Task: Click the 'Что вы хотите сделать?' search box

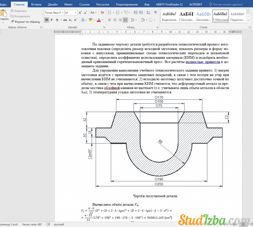Action: [228, 4]
